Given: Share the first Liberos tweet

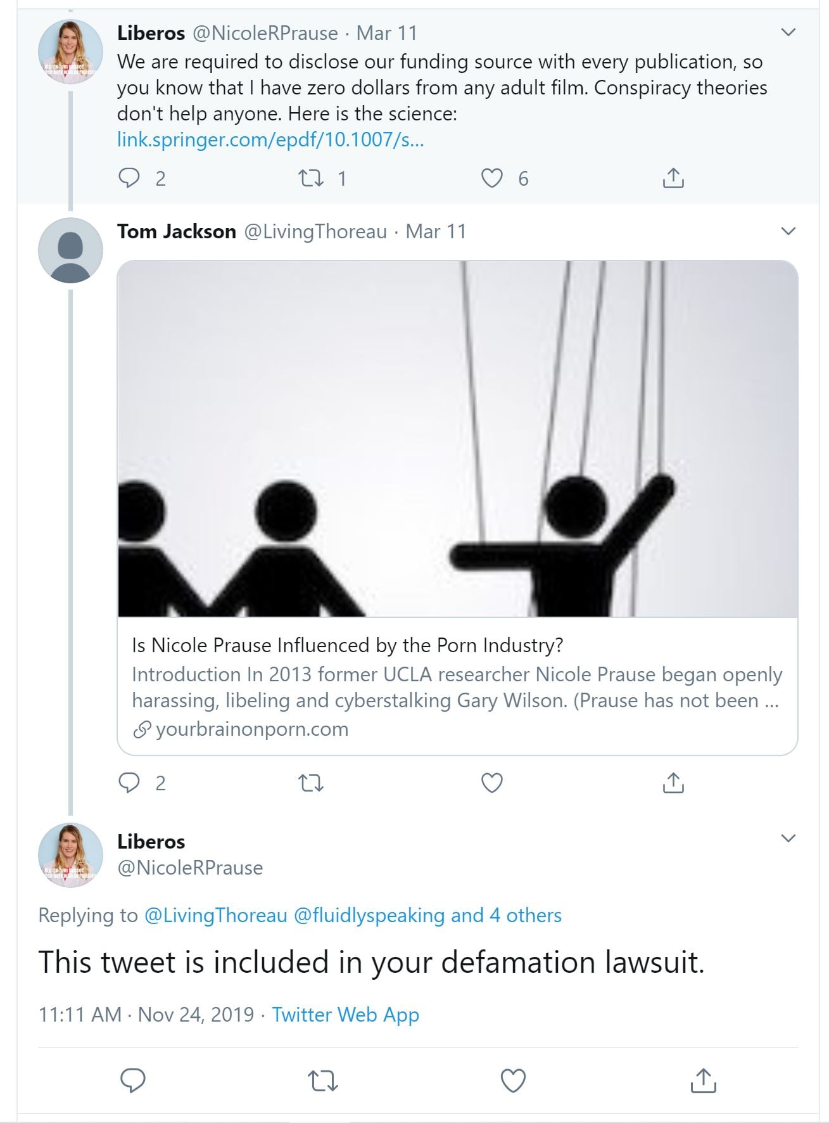Looking at the screenshot, I should (x=673, y=178).
